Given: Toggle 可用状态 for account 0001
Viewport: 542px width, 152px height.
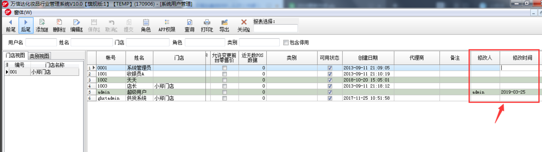Looking at the screenshot, I should point(330,68).
